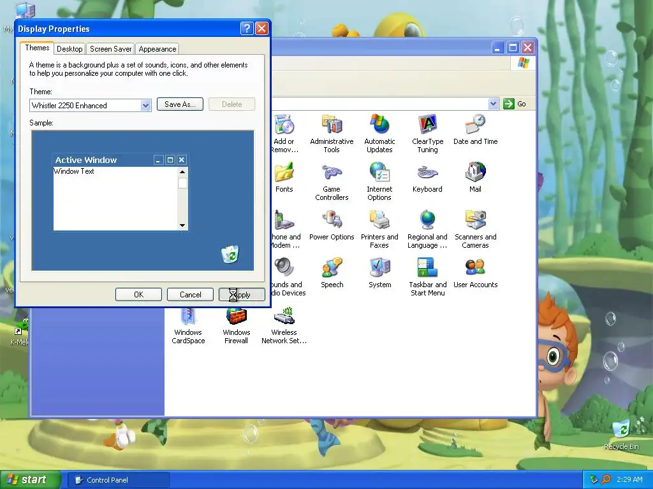Open Game Controllers applet

(x=332, y=173)
